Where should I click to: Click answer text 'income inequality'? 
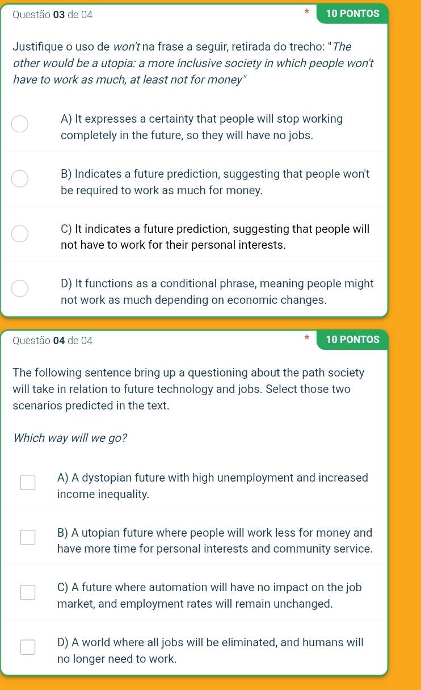(x=103, y=494)
